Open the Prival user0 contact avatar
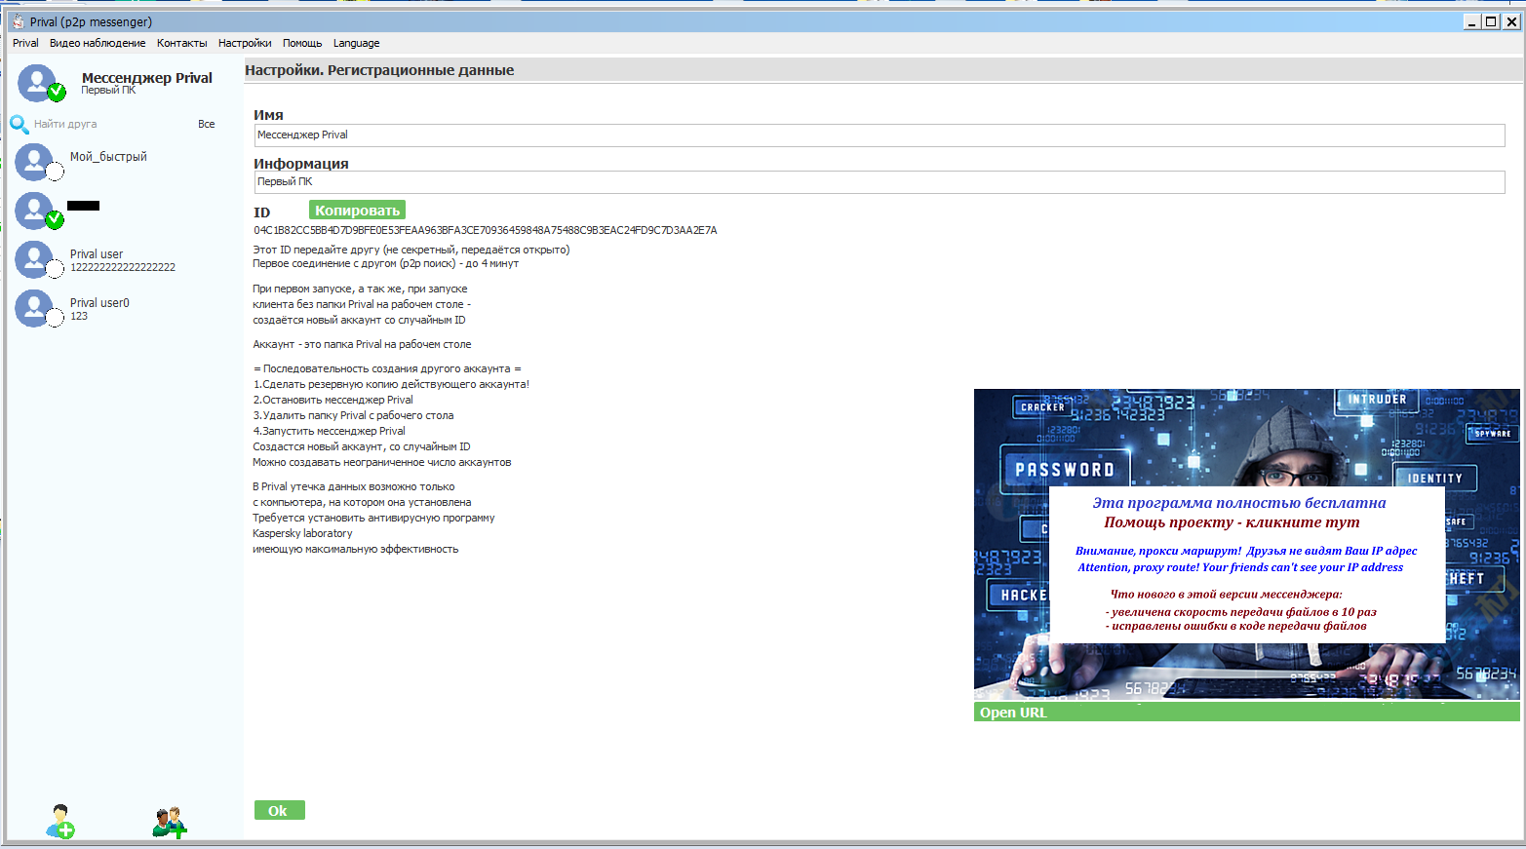This screenshot has width=1526, height=849. coord(35,308)
